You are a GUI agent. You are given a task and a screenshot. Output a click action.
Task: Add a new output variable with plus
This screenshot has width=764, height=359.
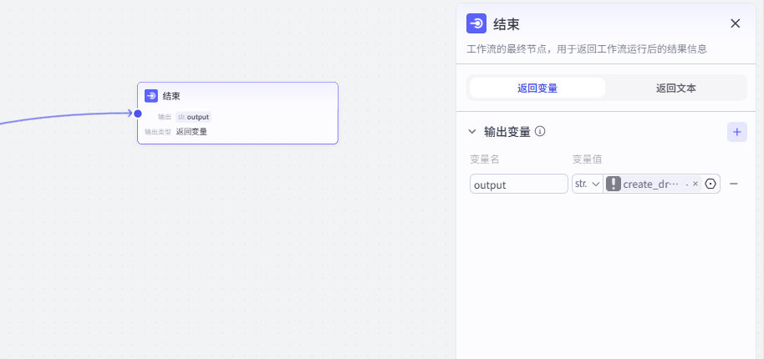[x=736, y=132]
